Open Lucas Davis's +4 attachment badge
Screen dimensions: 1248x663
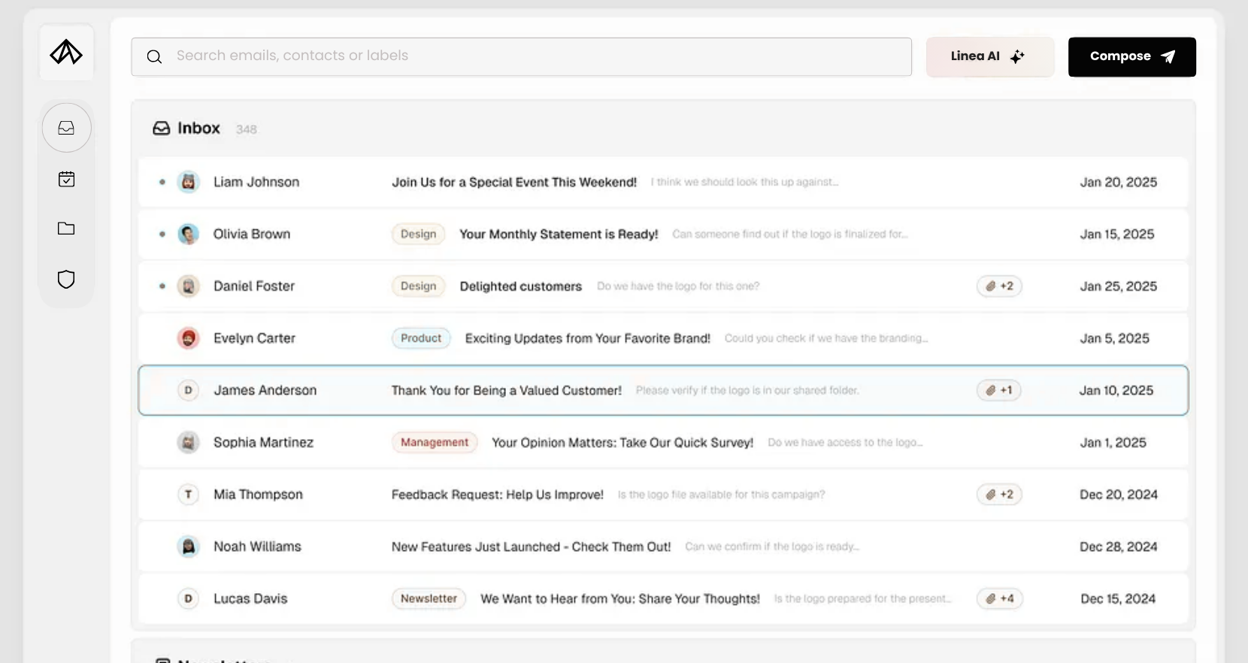(x=999, y=599)
